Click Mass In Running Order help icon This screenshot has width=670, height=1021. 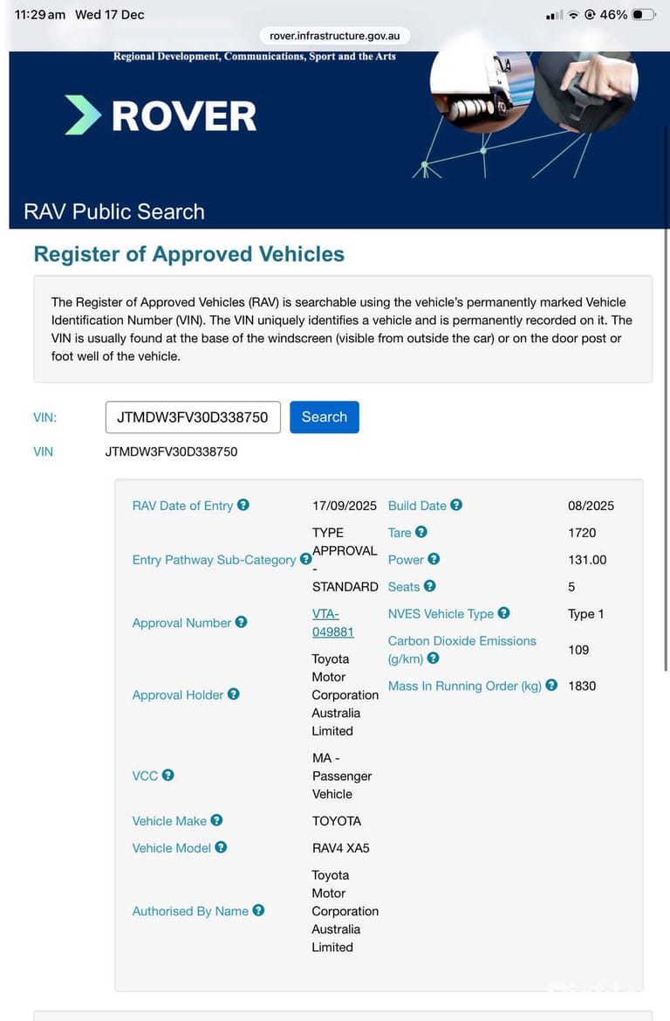point(551,685)
